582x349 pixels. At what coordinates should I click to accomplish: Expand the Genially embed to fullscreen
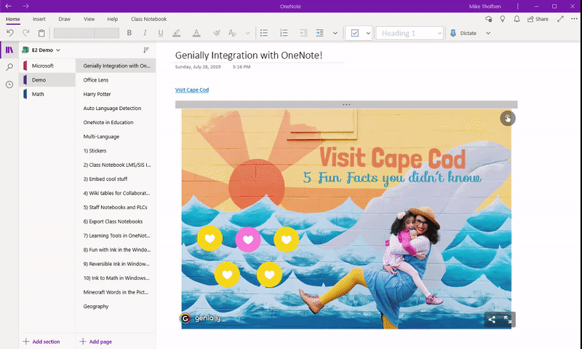click(508, 319)
